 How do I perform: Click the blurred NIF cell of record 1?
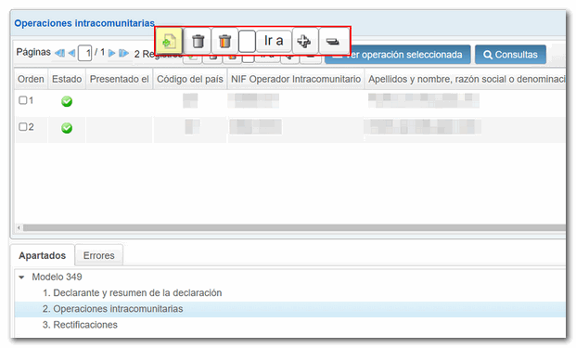click(253, 101)
